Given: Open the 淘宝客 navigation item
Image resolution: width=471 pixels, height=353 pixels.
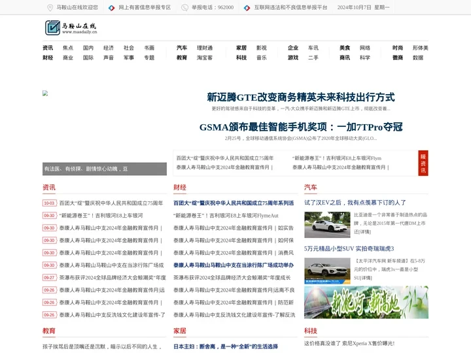Looking at the screenshot, I should pyautogui.click(x=205, y=58).
